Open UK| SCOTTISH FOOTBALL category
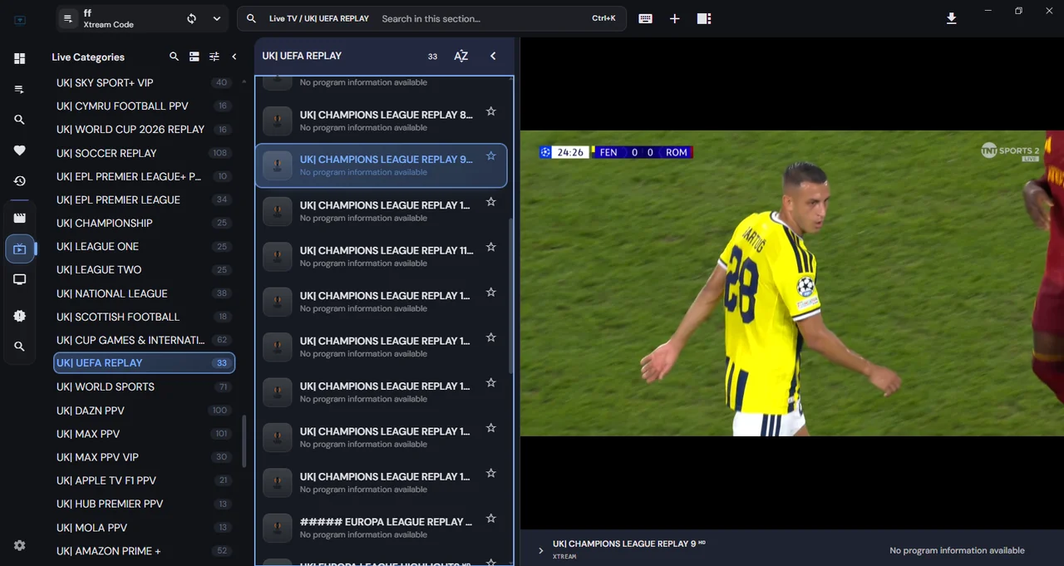This screenshot has width=1064, height=566. (x=144, y=317)
